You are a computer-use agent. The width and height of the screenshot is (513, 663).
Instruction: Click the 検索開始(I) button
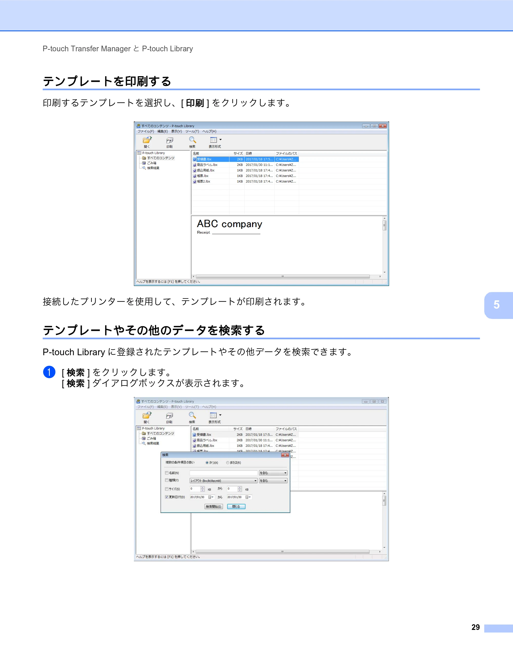214,507
